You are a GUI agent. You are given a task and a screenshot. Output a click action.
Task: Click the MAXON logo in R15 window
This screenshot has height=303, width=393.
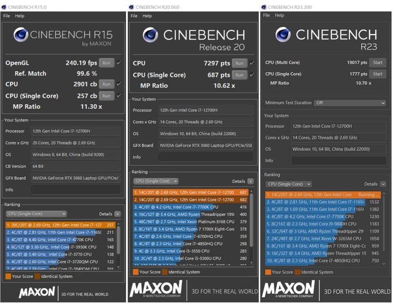tap(37, 292)
